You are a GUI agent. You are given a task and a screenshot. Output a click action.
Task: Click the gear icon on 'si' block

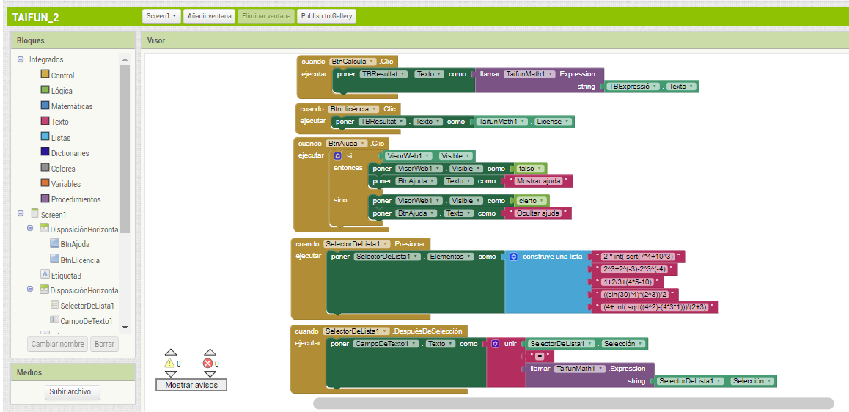[x=338, y=156]
